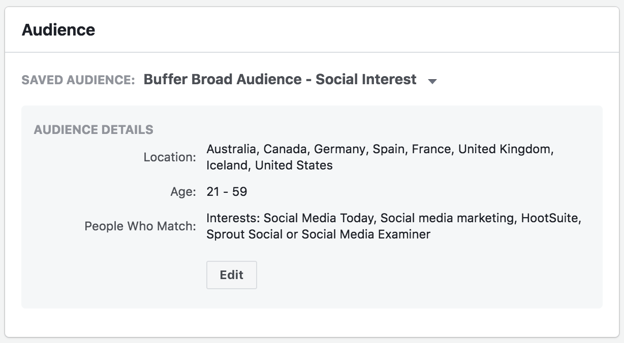Click the dropdown caret beside the audience name
Image resolution: width=624 pixels, height=343 pixels.
click(x=432, y=80)
